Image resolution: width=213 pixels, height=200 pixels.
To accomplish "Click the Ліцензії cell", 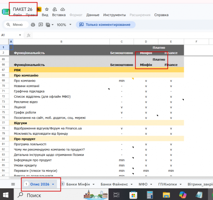I will click(x=61, y=107).
